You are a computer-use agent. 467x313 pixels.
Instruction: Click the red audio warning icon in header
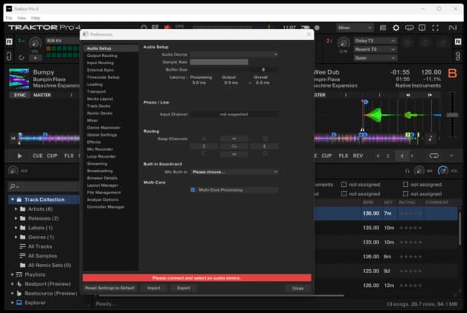[x=167, y=28]
